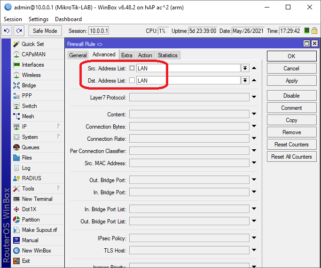Expand IPsec Policy field
321x268 pixels.
[x=254, y=238]
